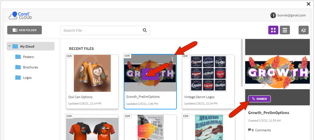The image size is (315, 140).
Task: Switch to list view
Action: pyautogui.click(x=285, y=30)
